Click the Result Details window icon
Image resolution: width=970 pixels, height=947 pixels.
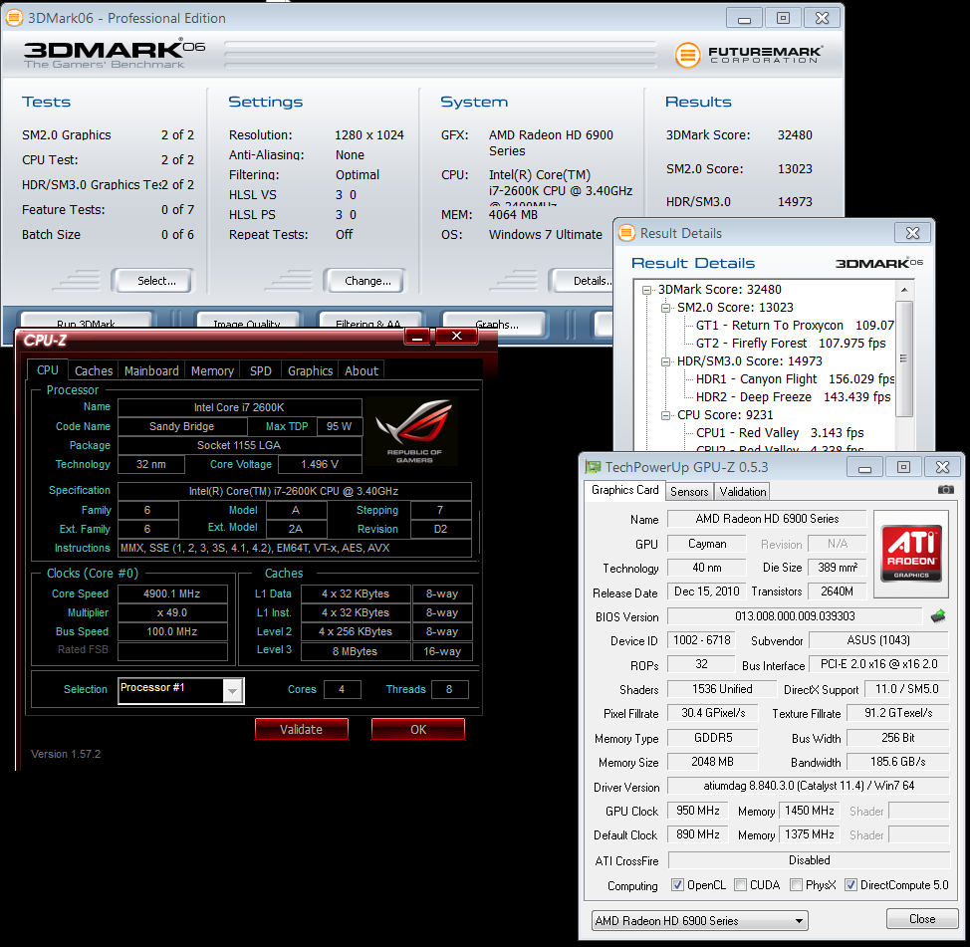[626, 233]
